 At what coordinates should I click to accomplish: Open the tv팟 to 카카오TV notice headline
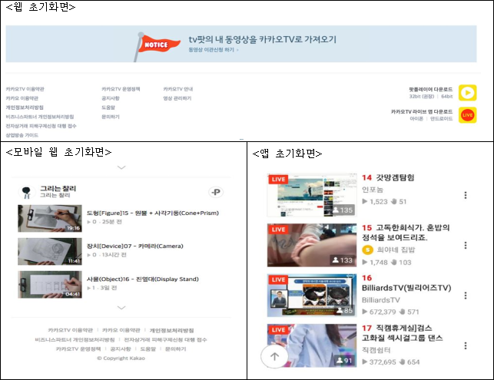tap(263, 39)
